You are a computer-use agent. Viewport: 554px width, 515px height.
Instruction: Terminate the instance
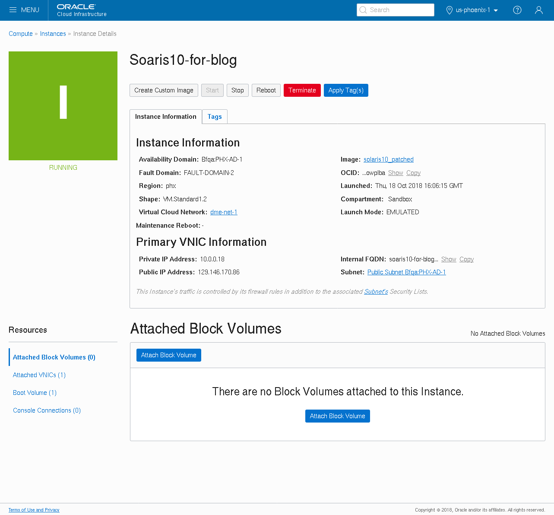[302, 90]
